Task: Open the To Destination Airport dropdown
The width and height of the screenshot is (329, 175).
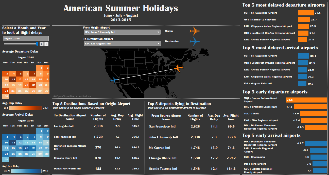Action: 122,43
